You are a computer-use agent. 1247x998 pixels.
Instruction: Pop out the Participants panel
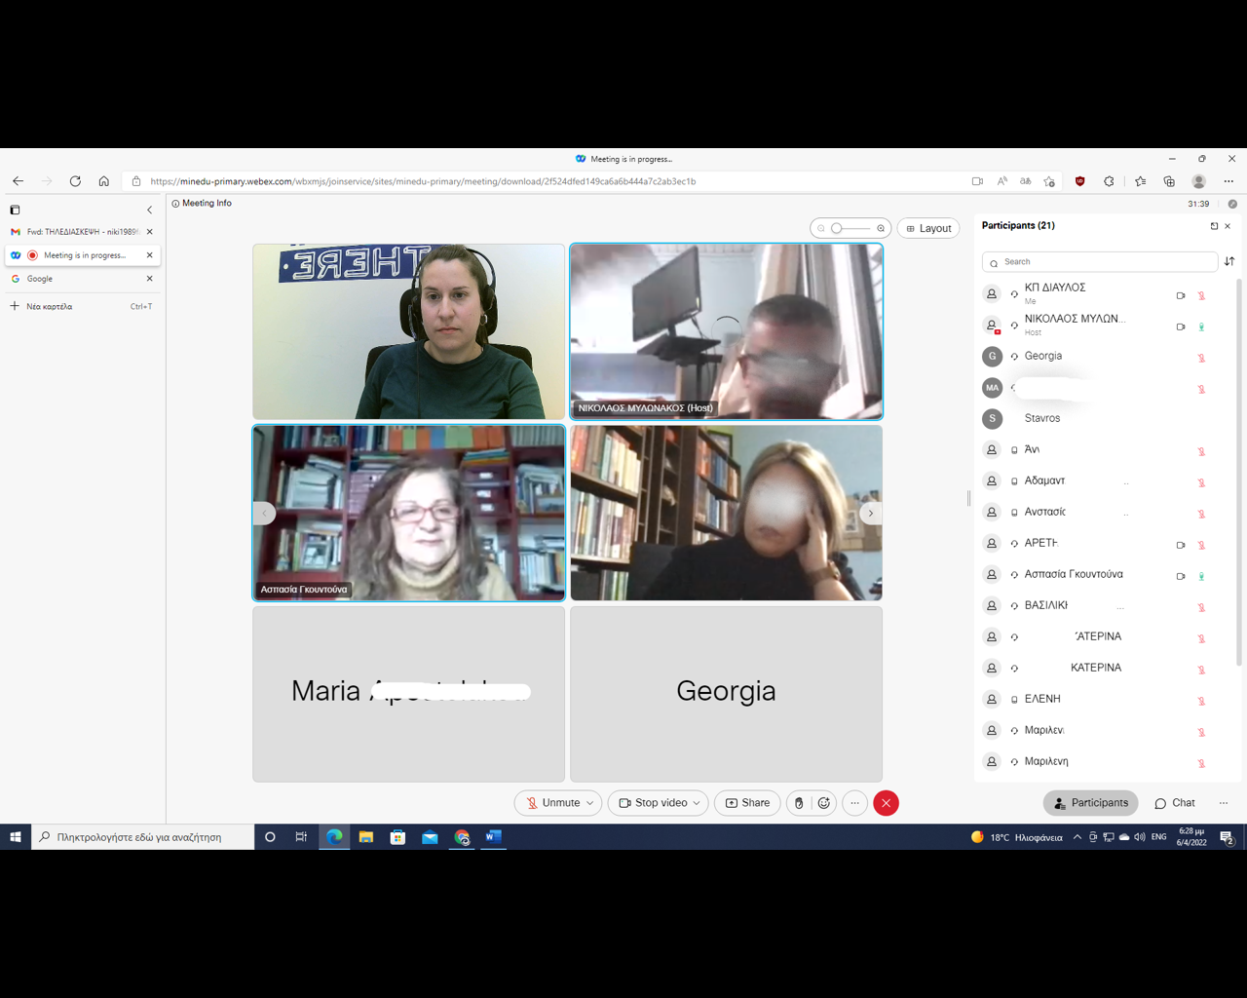(x=1214, y=226)
